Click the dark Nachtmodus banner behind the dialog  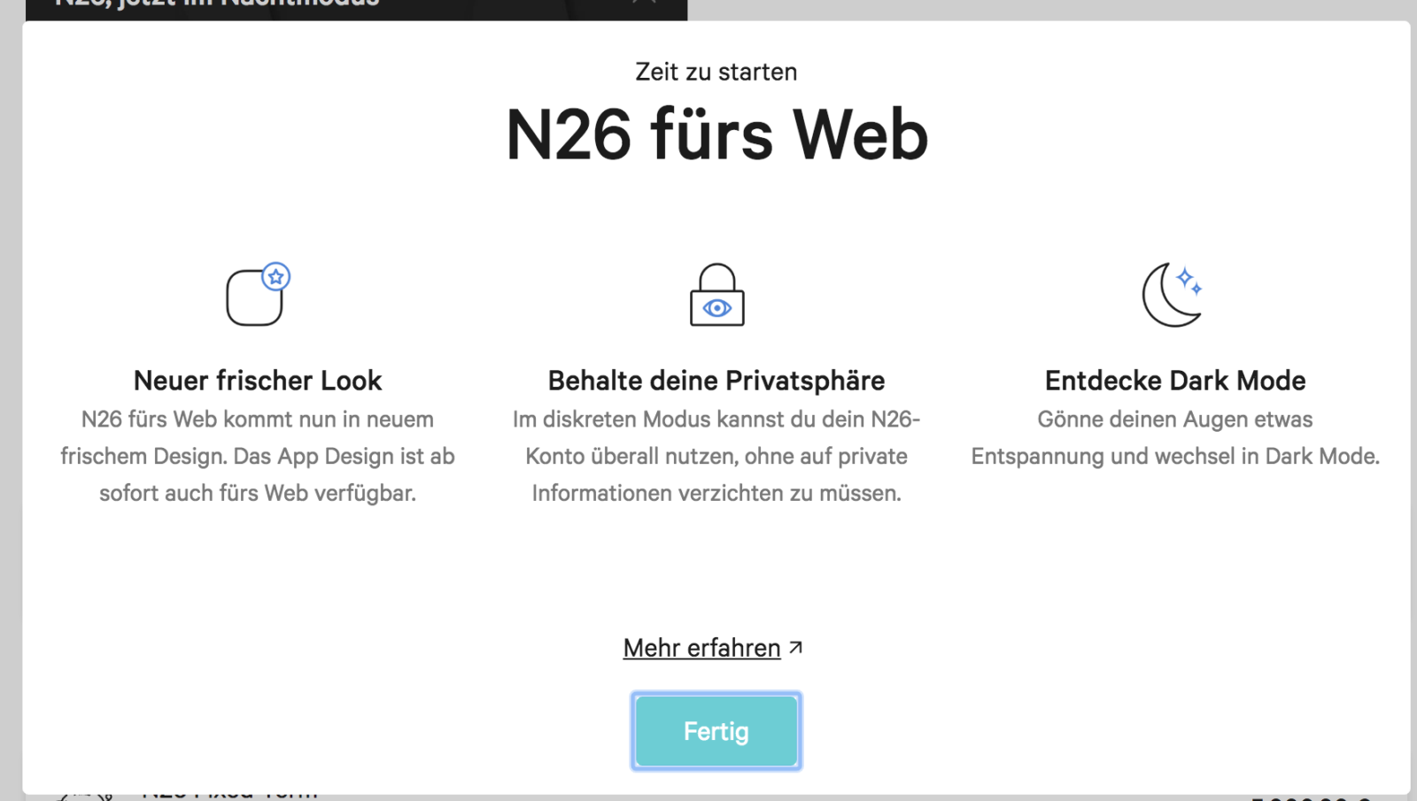pyautogui.click(x=354, y=9)
